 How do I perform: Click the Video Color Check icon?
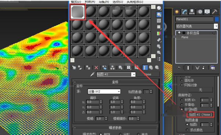pyautogui.click(x=159, y=33)
